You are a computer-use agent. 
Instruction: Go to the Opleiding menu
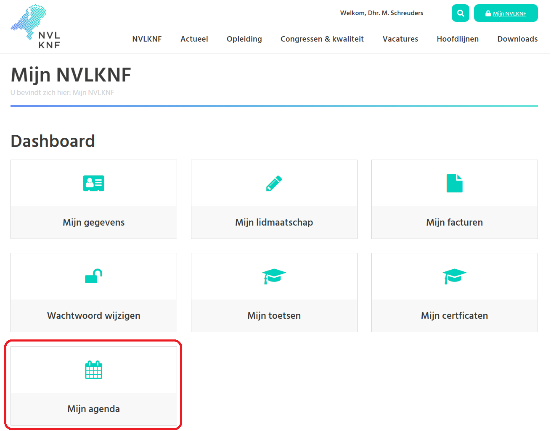tap(244, 39)
